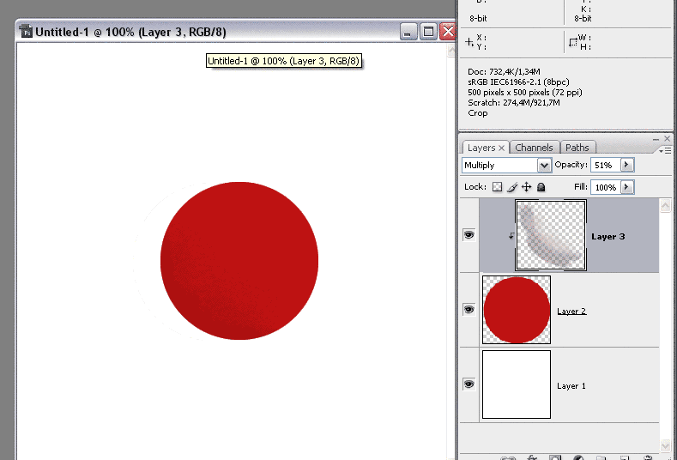The height and width of the screenshot is (460, 677).
Task: Open the Fill slider arrow
Action: click(x=627, y=187)
